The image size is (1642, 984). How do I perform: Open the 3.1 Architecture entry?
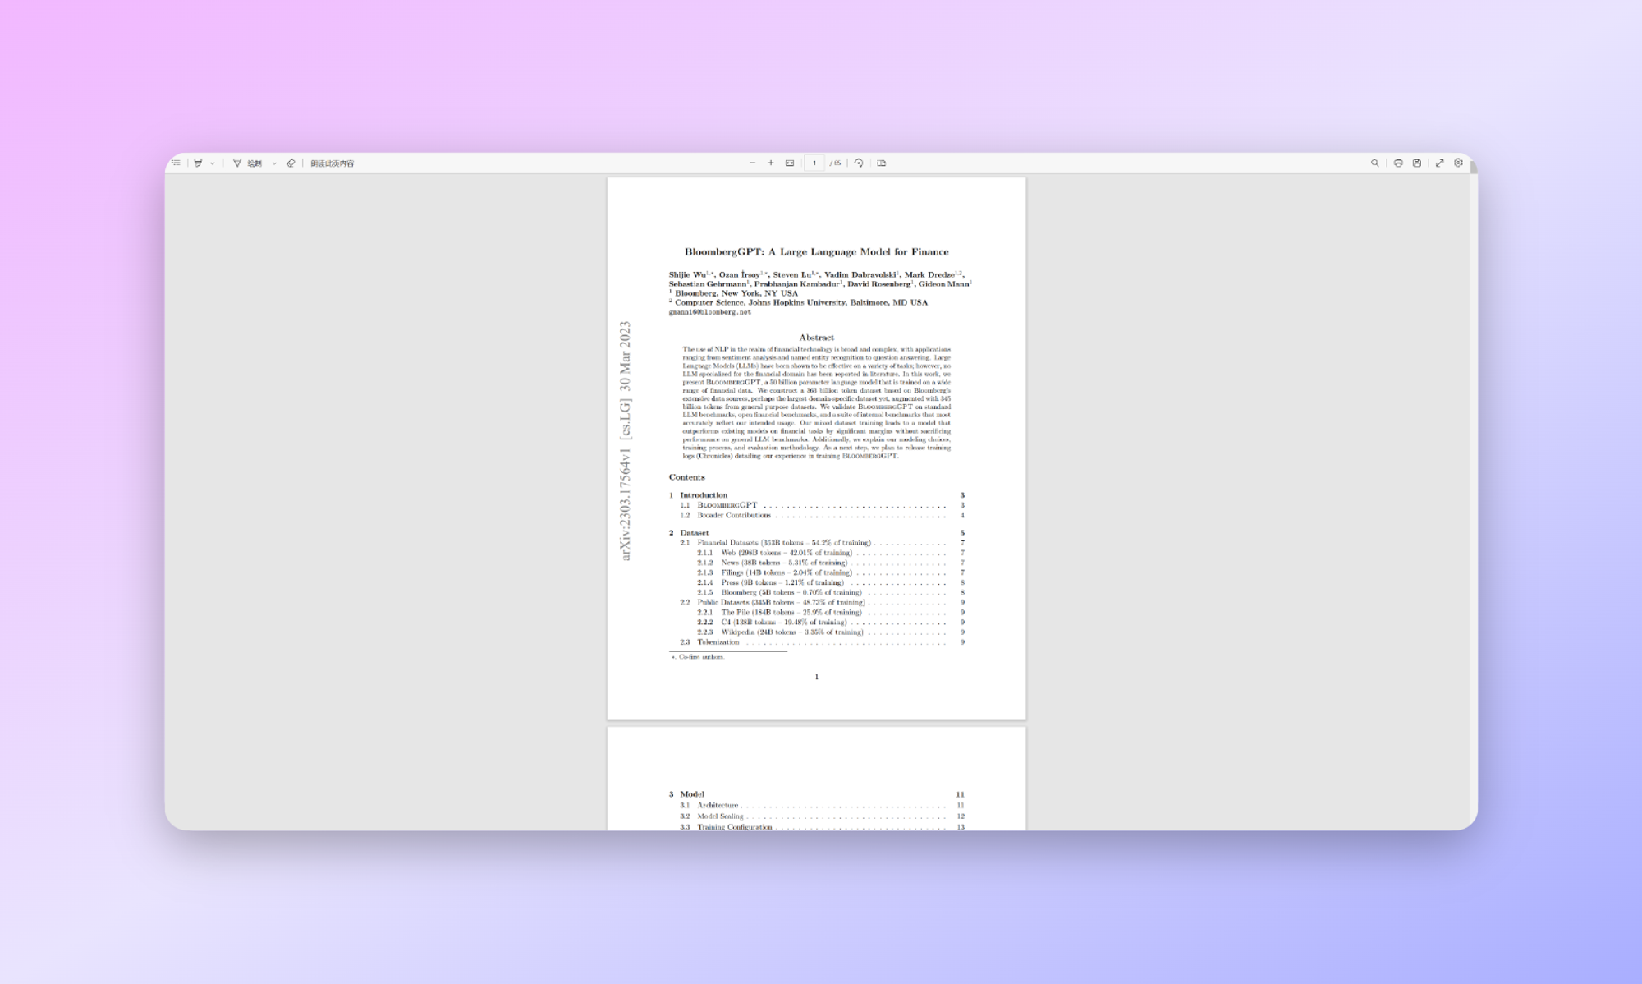click(x=822, y=805)
